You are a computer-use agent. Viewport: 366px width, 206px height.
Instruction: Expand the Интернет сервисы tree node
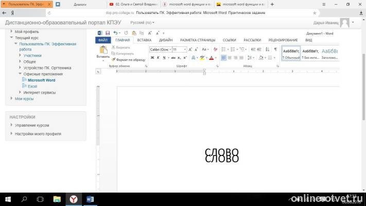coord(20,92)
